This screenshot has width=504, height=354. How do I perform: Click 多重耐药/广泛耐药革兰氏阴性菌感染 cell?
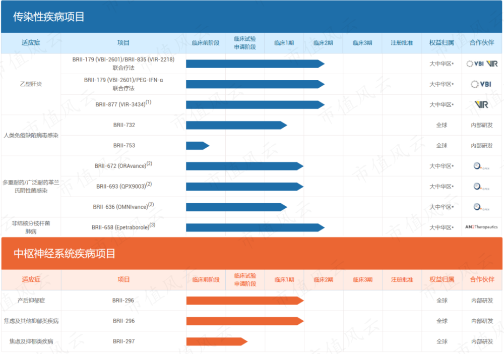pos(31,187)
